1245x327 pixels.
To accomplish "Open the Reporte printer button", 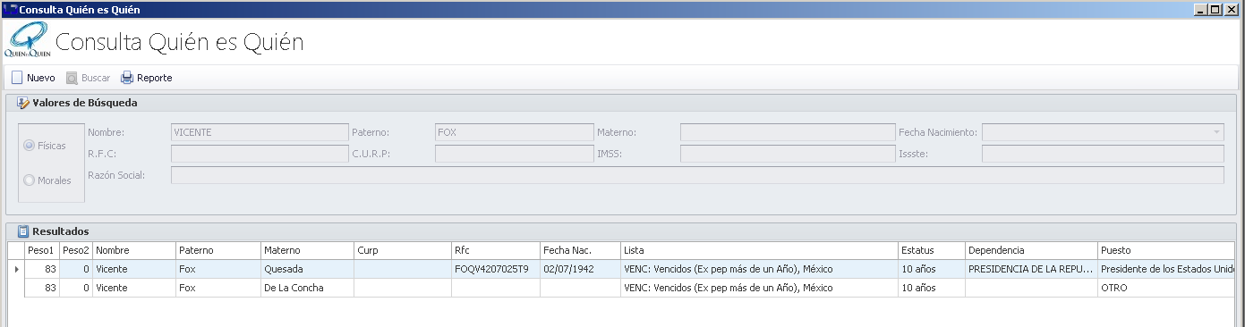I will (146, 78).
